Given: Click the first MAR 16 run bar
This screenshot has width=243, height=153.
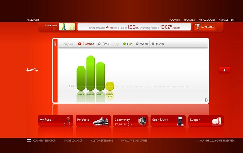Looking at the screenshot, I should click(81, 78).
